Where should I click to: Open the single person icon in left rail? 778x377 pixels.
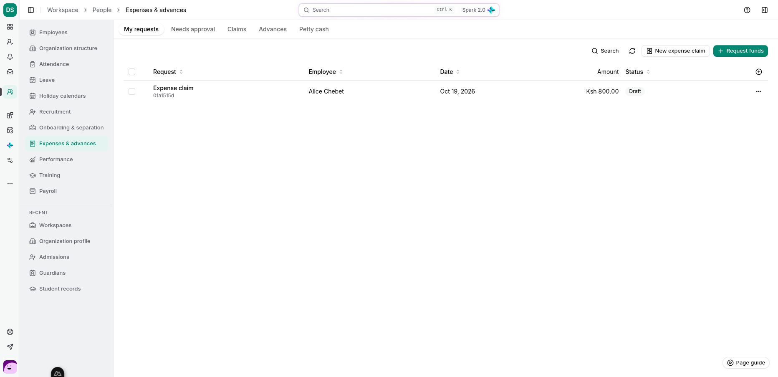10,42
